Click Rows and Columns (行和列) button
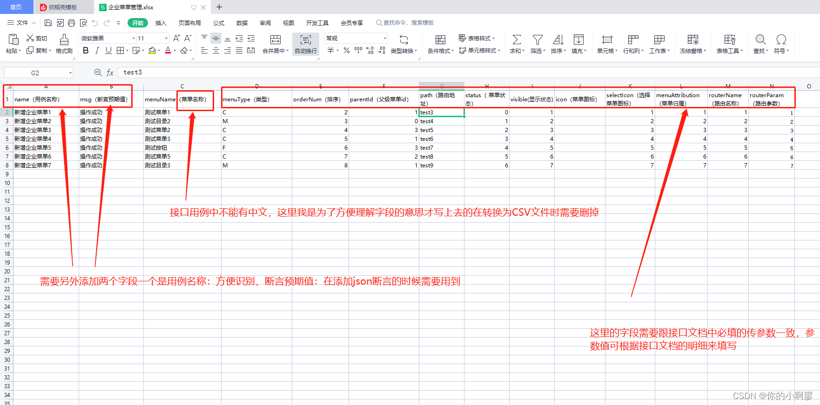The width and height of the screenshot is (820, 405). [x=633, y=44]
